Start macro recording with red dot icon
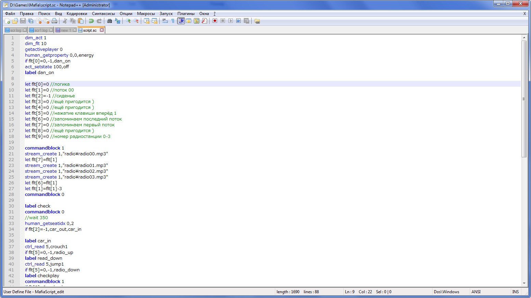 [x=215, y=21]
